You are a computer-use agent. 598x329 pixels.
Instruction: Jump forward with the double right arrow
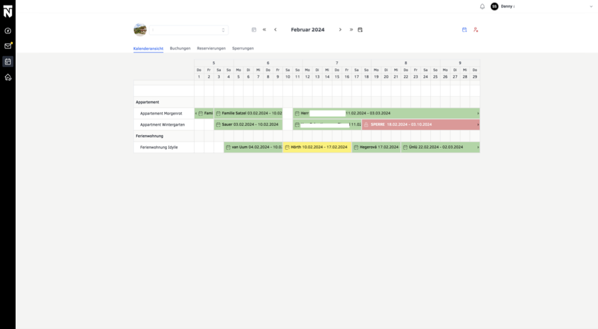click(x=351, y=30)
